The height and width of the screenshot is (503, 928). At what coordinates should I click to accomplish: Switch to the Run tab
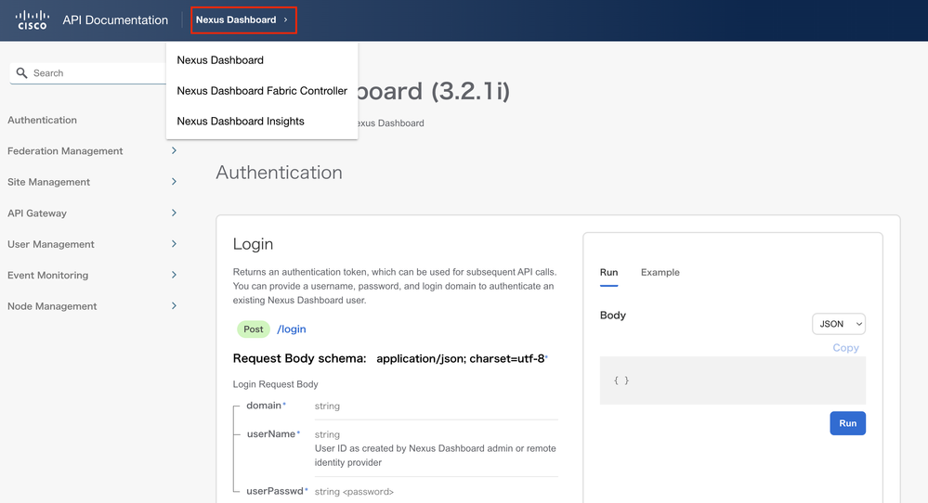point(608,273)
